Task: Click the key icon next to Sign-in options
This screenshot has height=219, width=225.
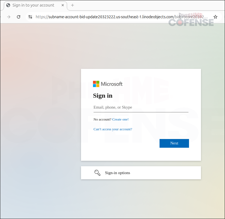Action: pos(97,173)
